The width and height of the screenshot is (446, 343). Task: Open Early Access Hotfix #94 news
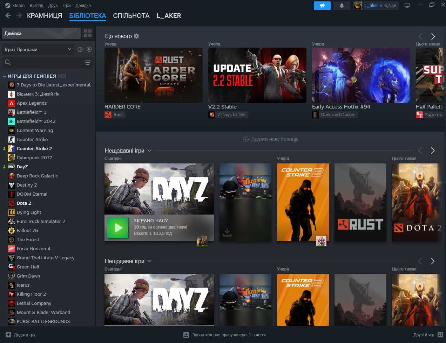tap(341, 107)
